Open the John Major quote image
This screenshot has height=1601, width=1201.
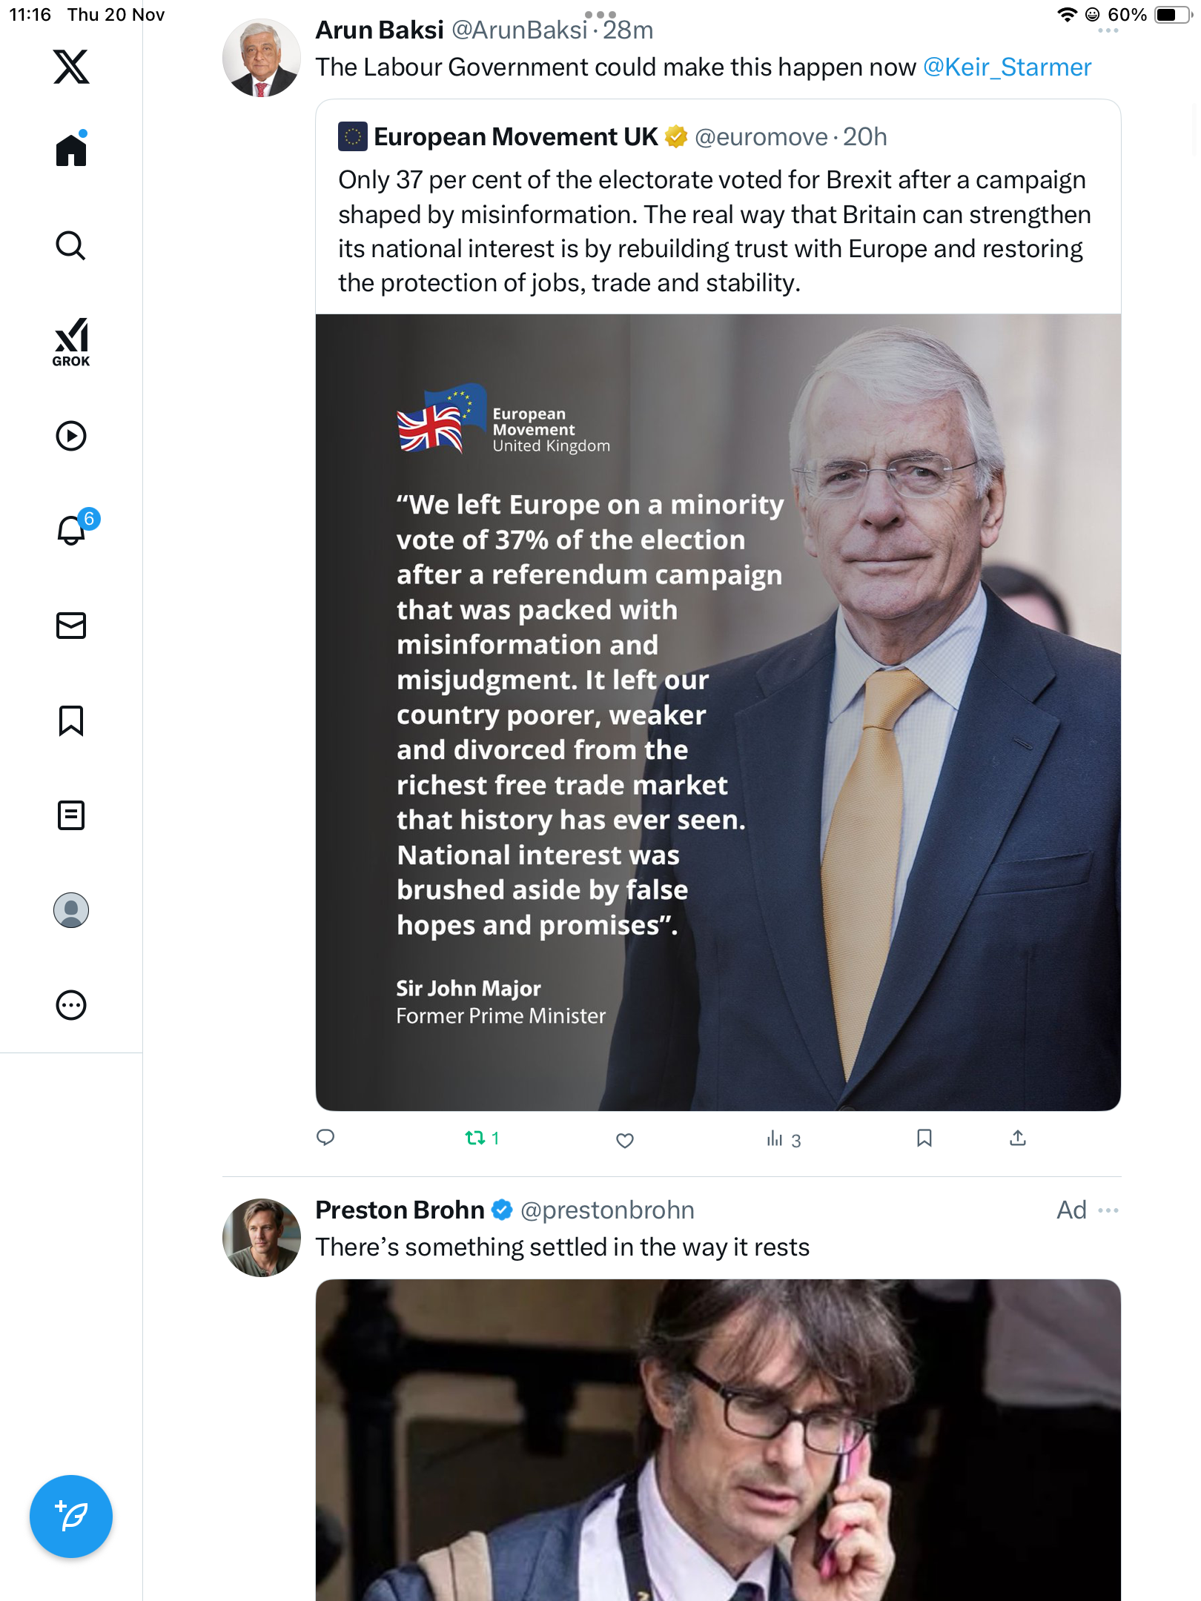[718, 712]
